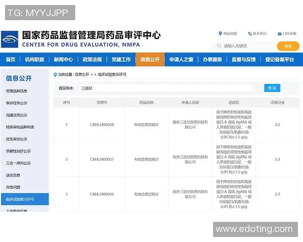Screen dimensions: 303x242
Task: Click applicant name in the CXHL2400038 row
Action: 190,125
